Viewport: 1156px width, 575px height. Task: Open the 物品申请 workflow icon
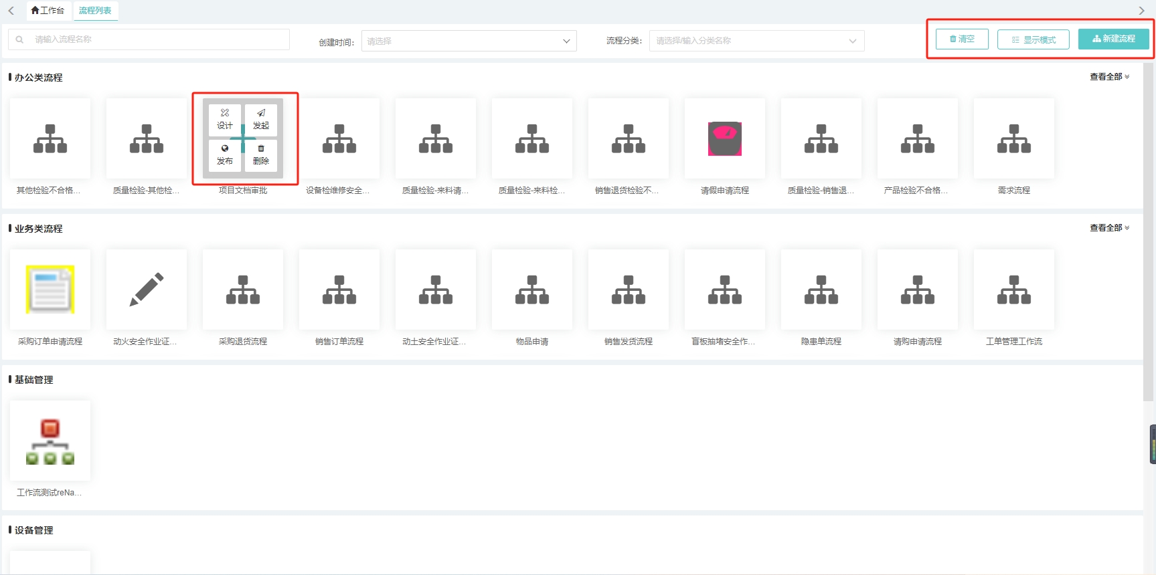pos(532,290)
